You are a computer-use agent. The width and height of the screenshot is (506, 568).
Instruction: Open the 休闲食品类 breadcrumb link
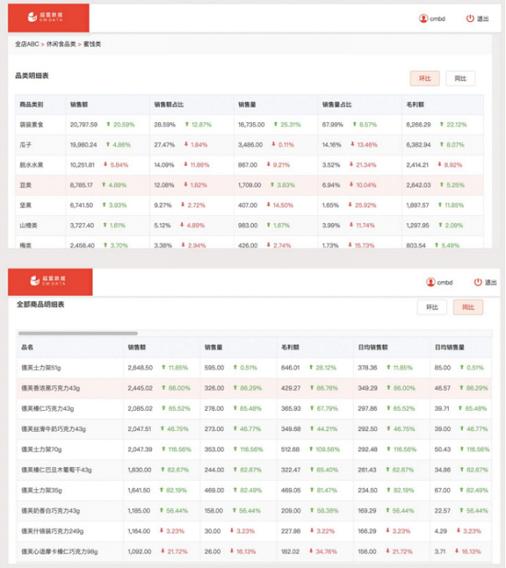[x=61, y=44]
